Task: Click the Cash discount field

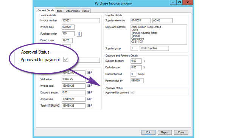Action: tap(136, 67)
